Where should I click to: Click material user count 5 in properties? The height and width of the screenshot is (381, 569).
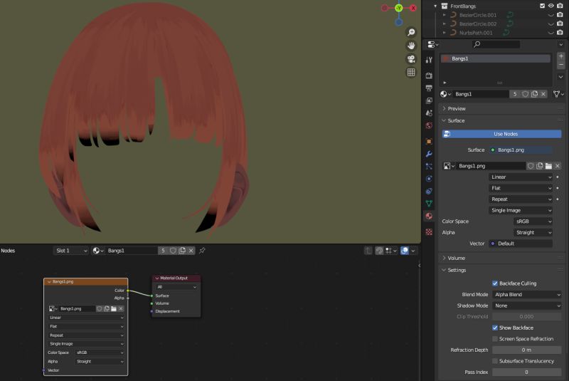(x=514, y=94)
